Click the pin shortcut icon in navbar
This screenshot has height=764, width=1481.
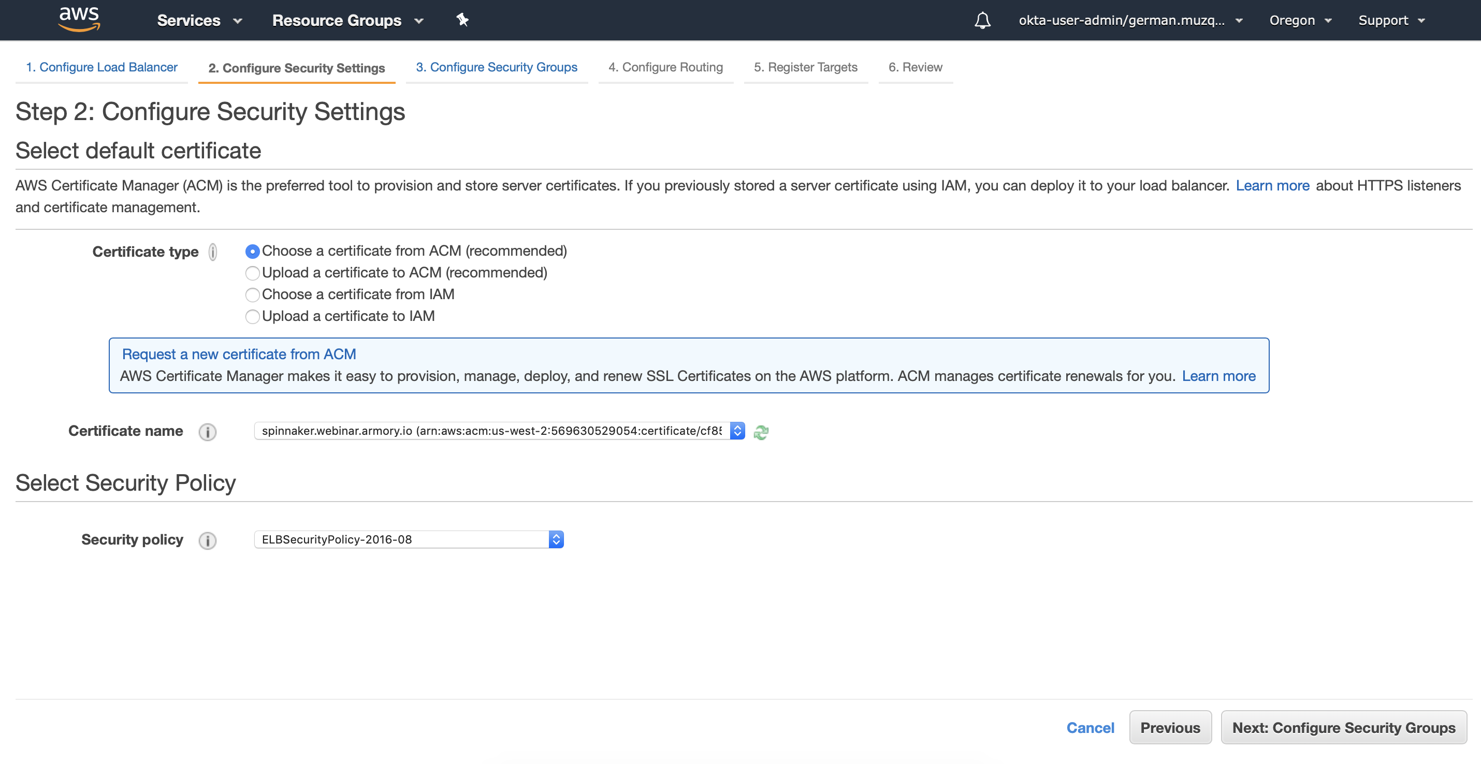tap(462, 20)
